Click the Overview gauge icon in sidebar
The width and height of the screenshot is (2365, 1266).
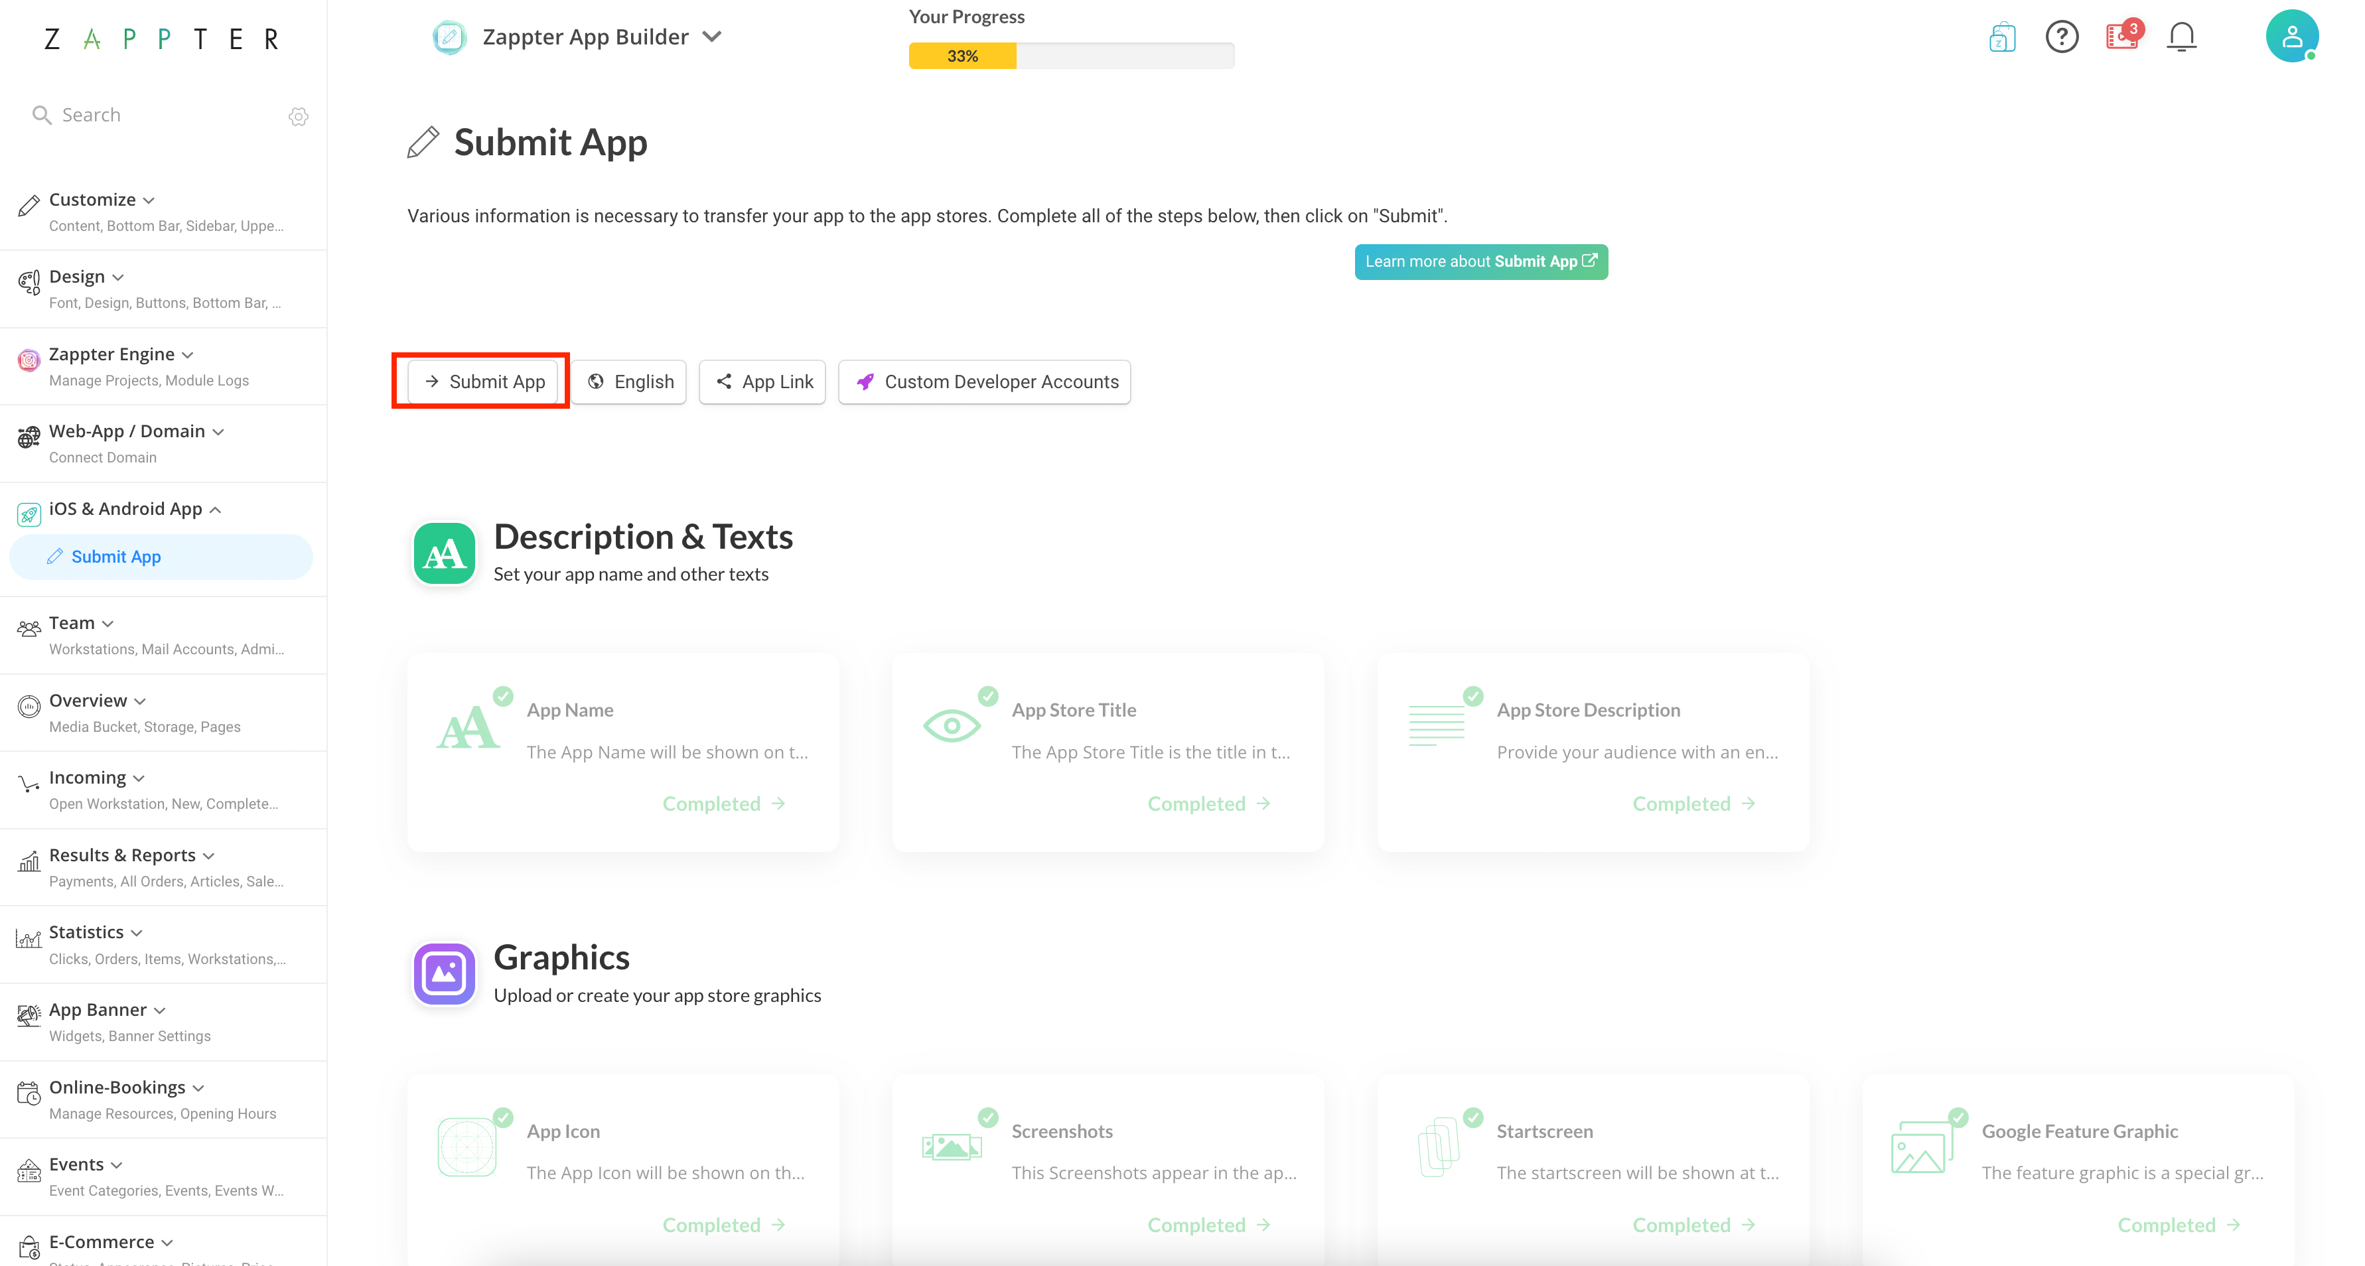29,706
